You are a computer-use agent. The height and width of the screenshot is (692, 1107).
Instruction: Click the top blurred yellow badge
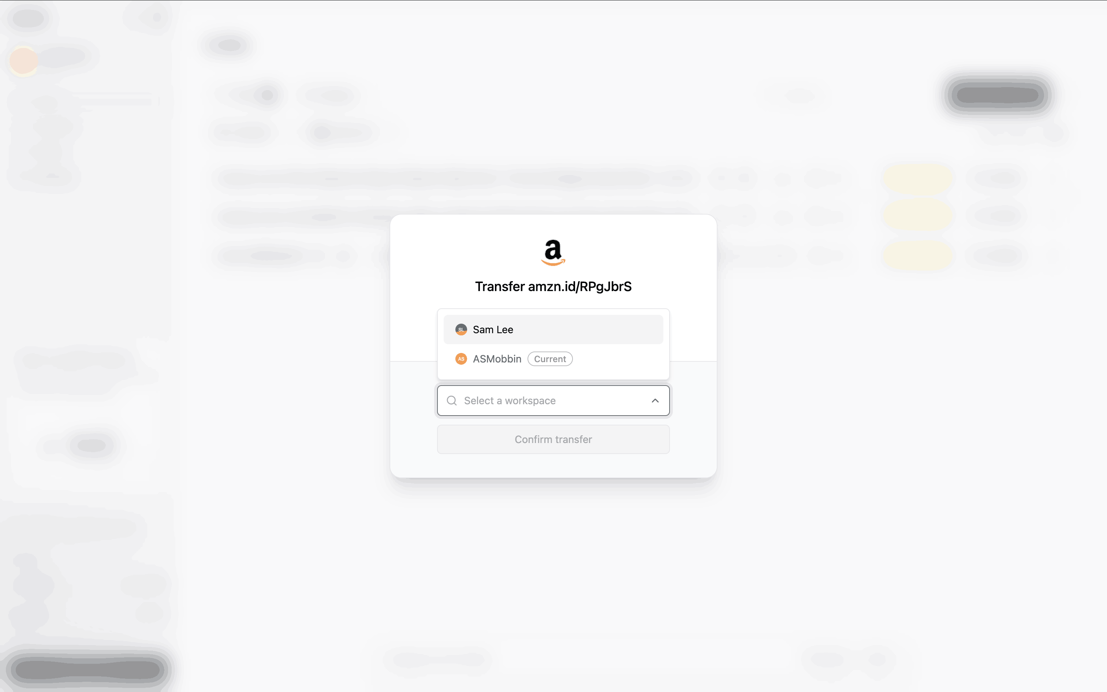pos(917,178)
